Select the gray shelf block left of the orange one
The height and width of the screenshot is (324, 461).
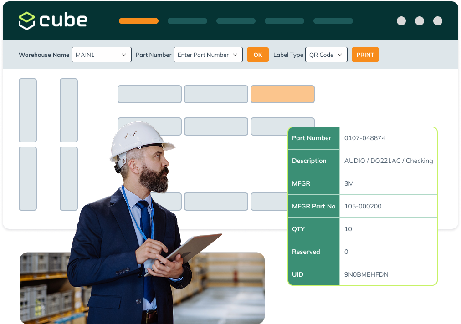216,94
